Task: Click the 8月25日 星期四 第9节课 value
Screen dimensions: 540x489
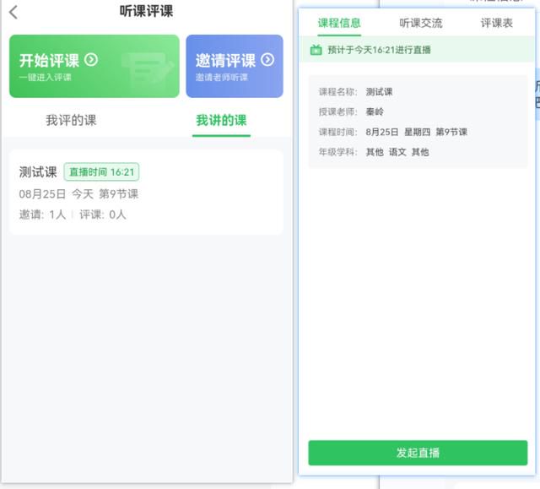Action: point(416,132)
